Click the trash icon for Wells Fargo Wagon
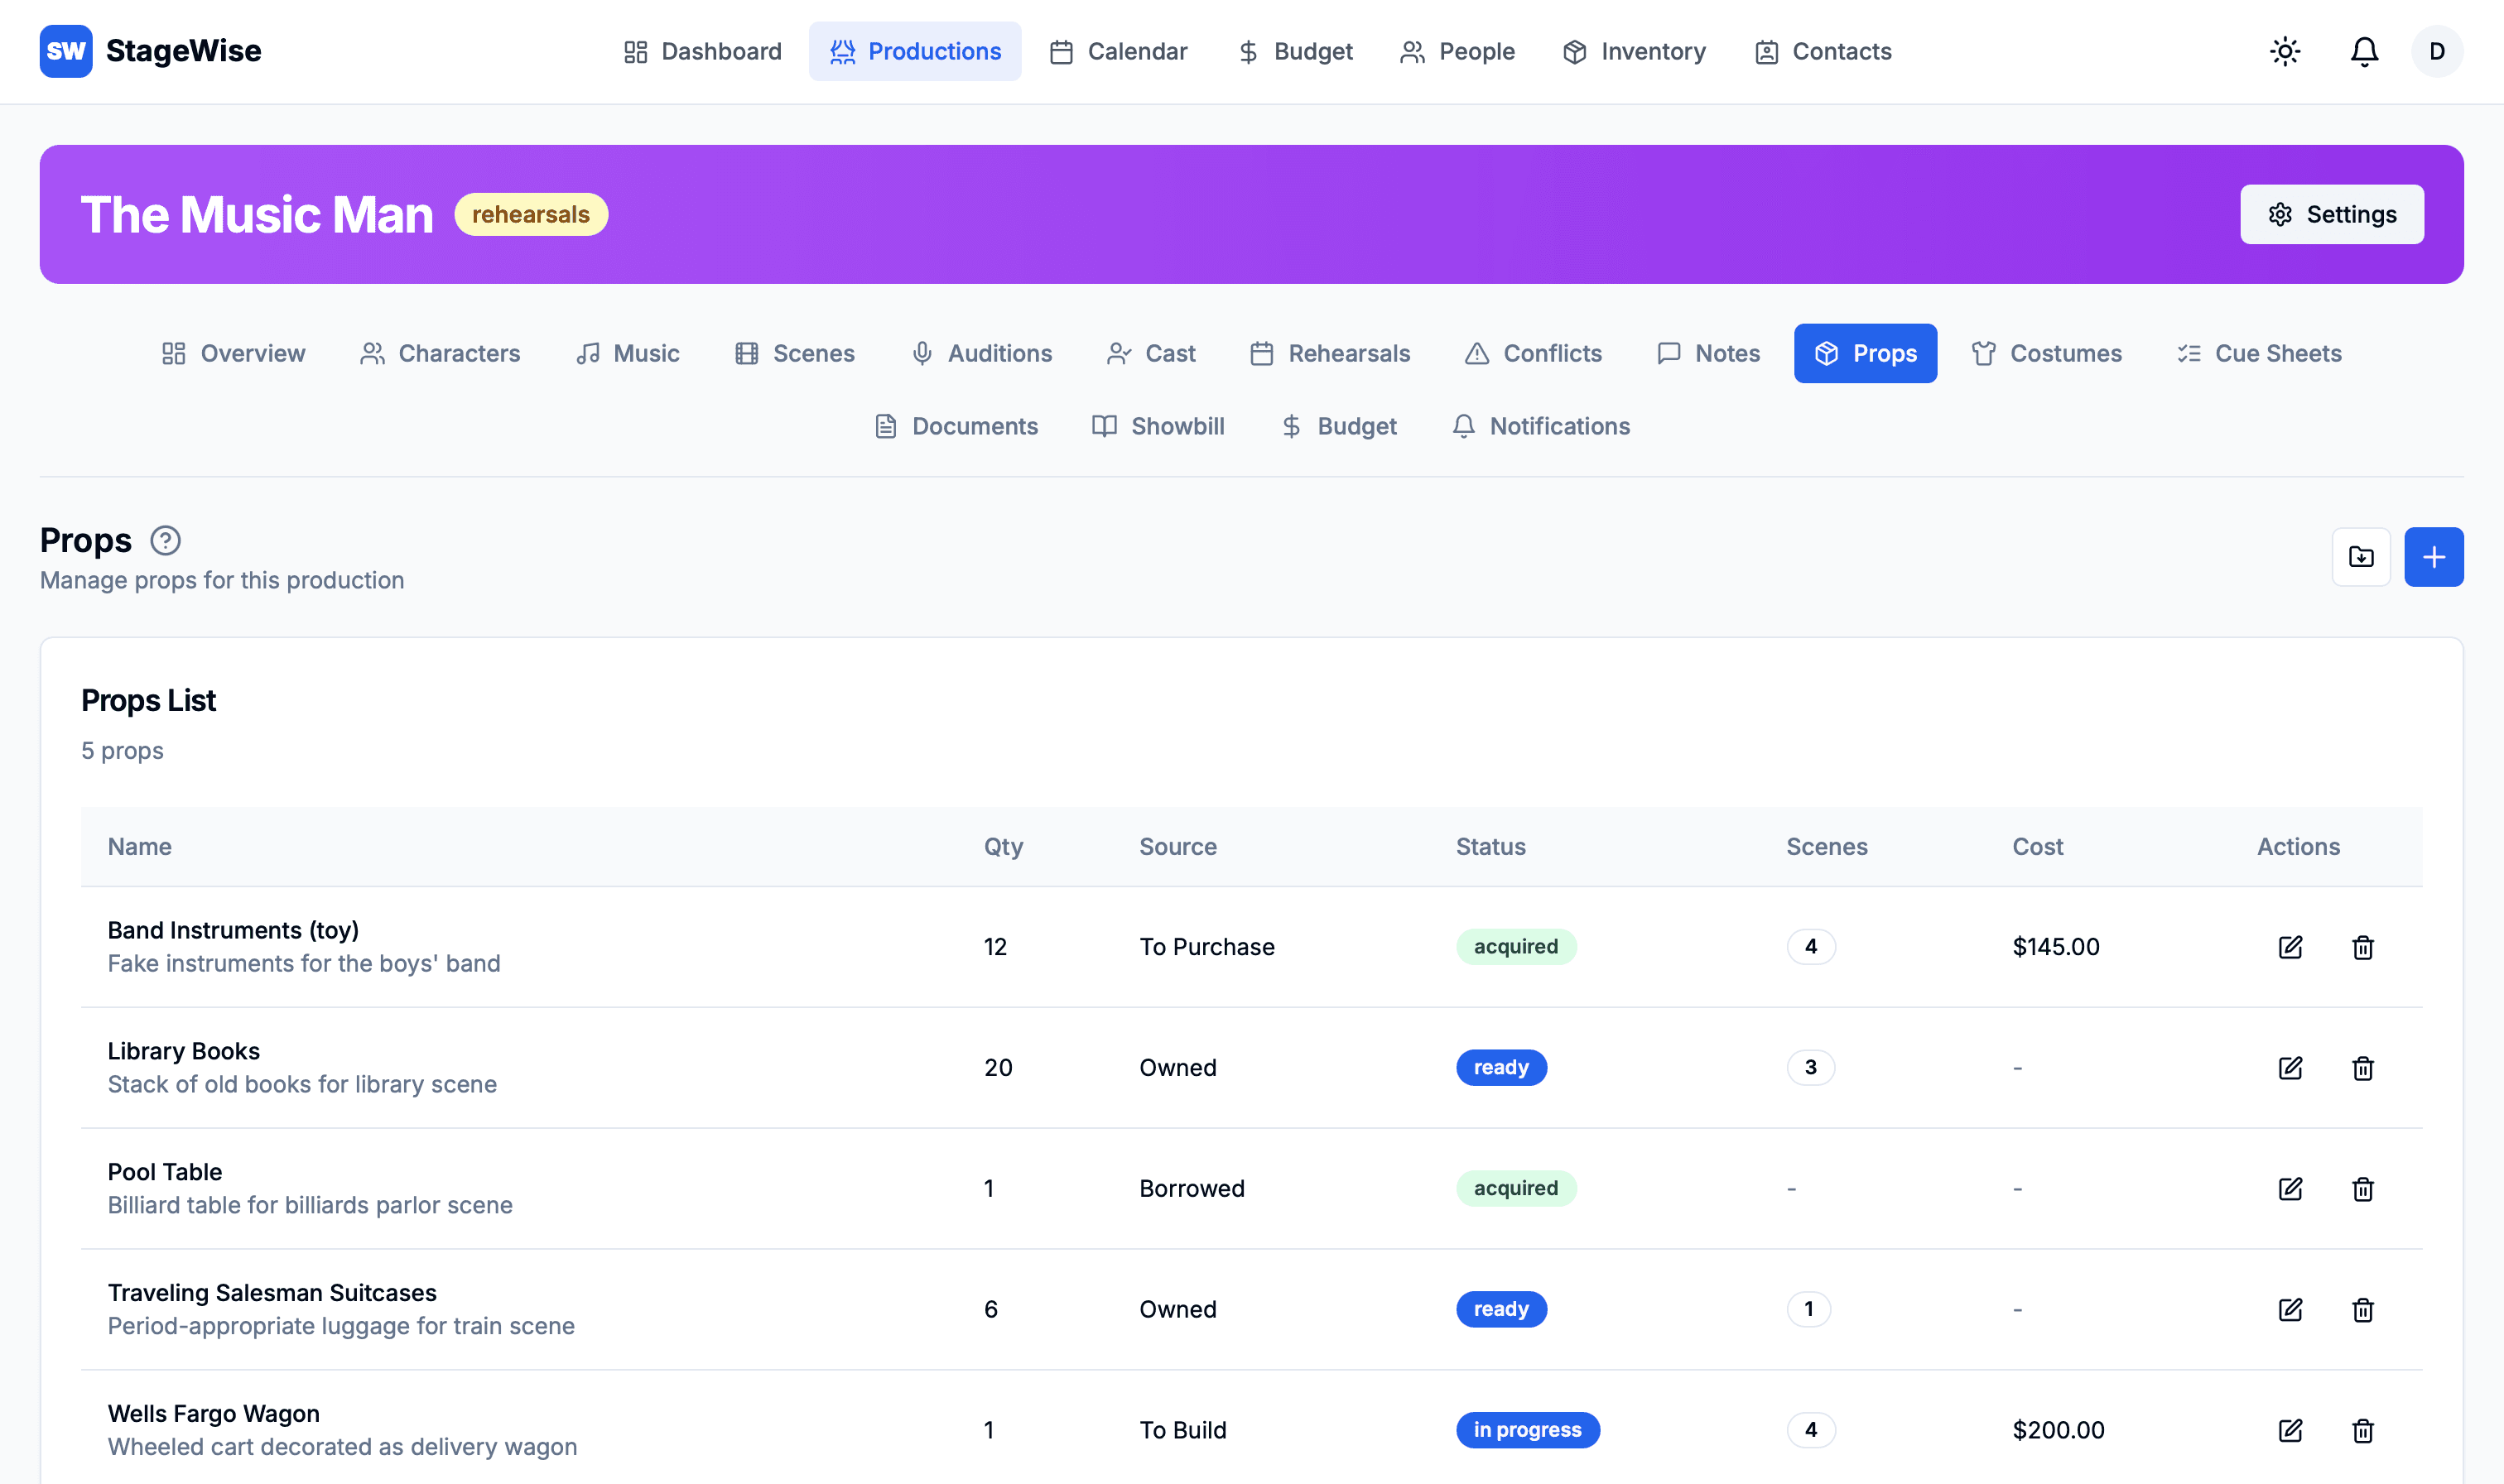The image size is (2504, 1484). 2362,1430
